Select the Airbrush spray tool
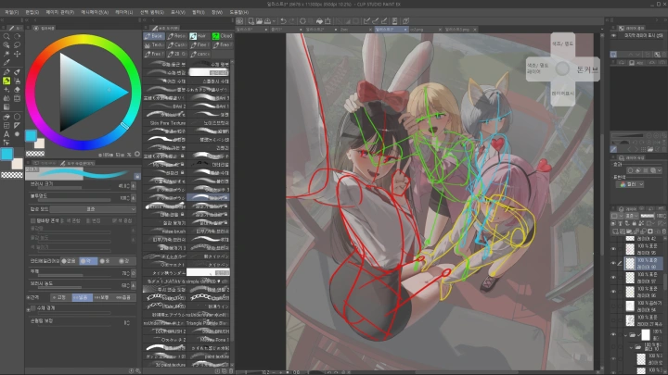The image size is (668, 375). click(17, 81)
